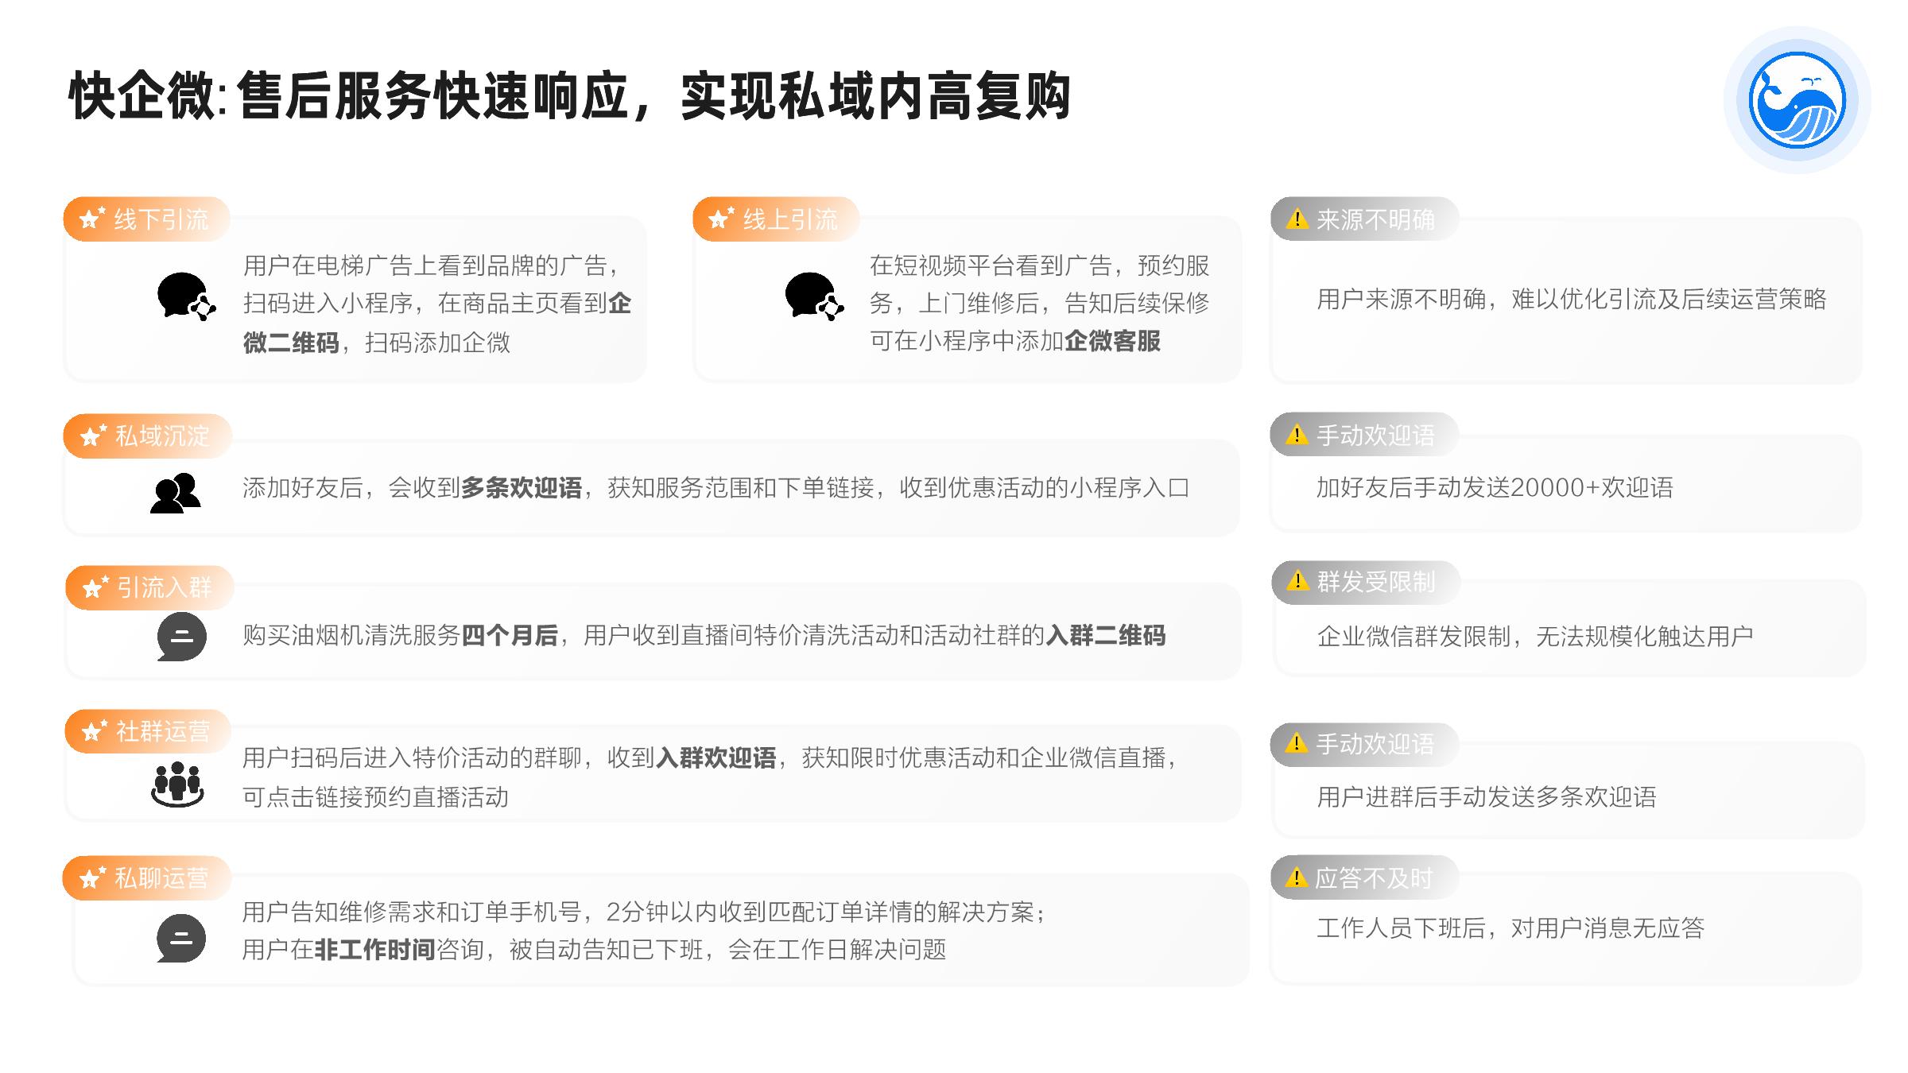1908x1073 pixels.
Task: Click the warning icon beside 应答不及时
Action: [x=1296, y=877]
